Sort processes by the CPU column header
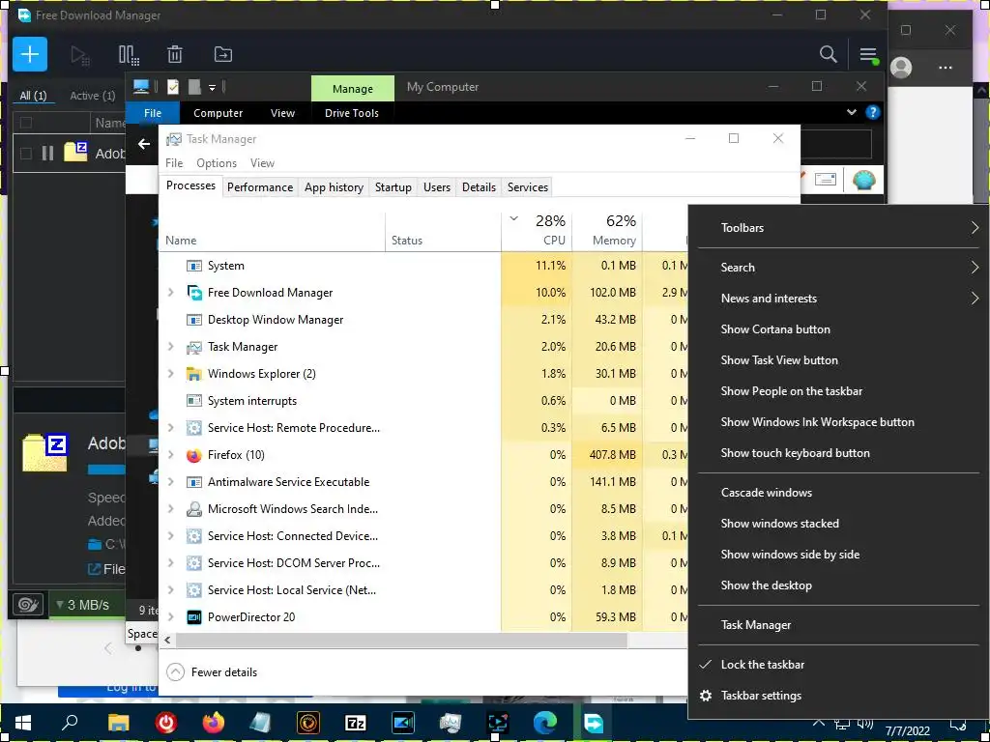This screenshot has height=742, width=990. point(537,230)
